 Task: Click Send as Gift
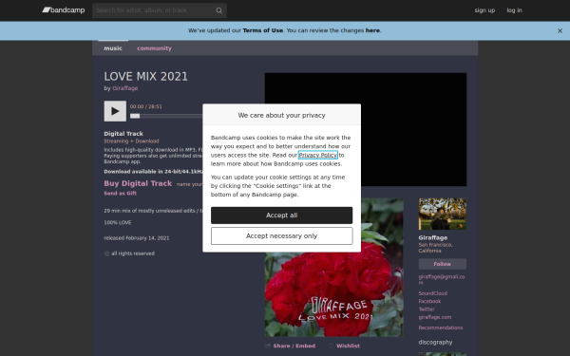[x=121, y=194]
